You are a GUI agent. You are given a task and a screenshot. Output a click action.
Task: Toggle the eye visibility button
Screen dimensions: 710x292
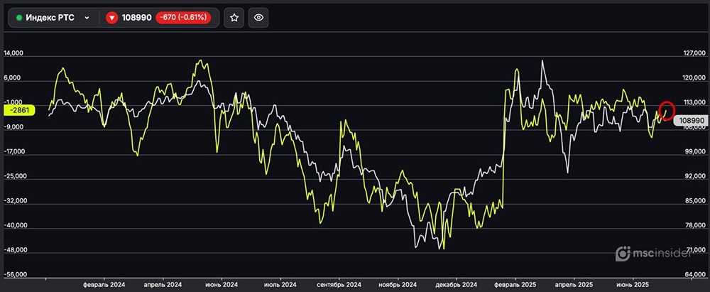tap(259, 18)
